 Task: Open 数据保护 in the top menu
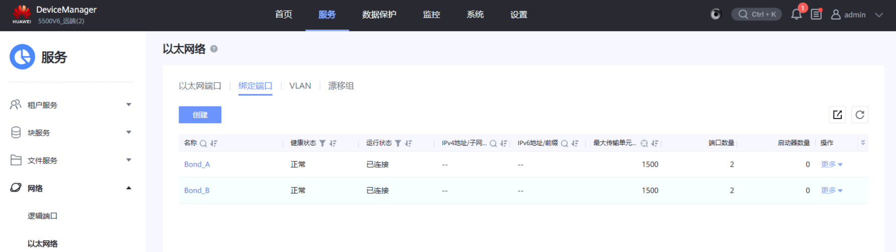point(379,15)
